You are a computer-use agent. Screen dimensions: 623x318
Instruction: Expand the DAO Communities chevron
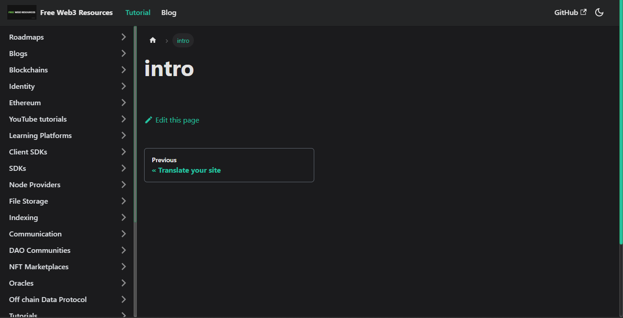[124, 250]
